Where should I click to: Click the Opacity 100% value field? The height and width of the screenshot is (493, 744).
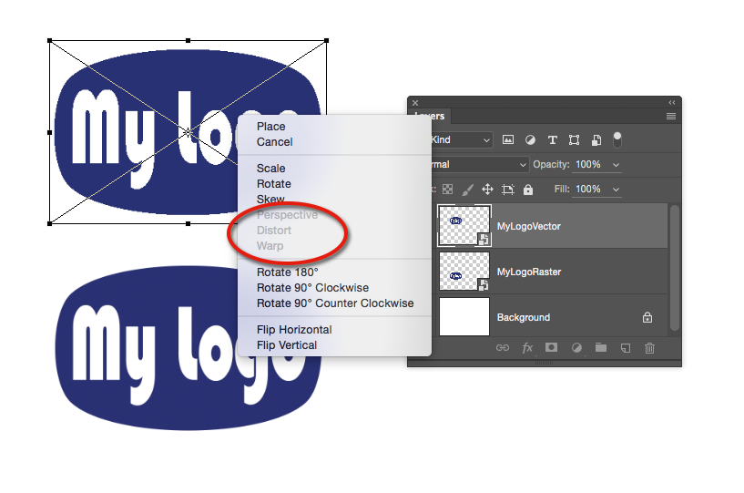point(588,164)
